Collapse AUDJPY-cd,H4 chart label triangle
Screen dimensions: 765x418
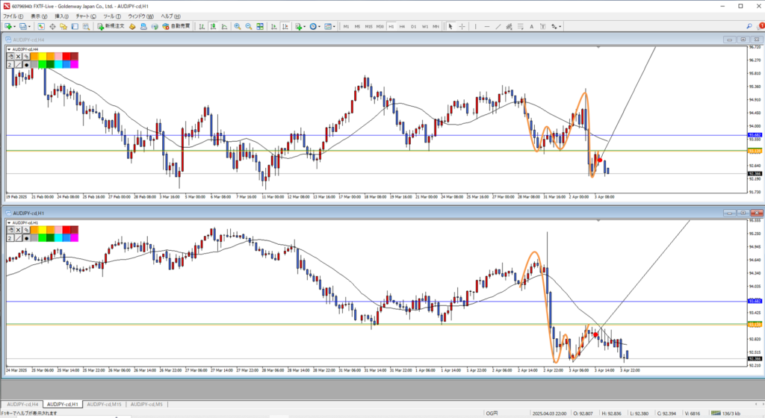(9, 49)
